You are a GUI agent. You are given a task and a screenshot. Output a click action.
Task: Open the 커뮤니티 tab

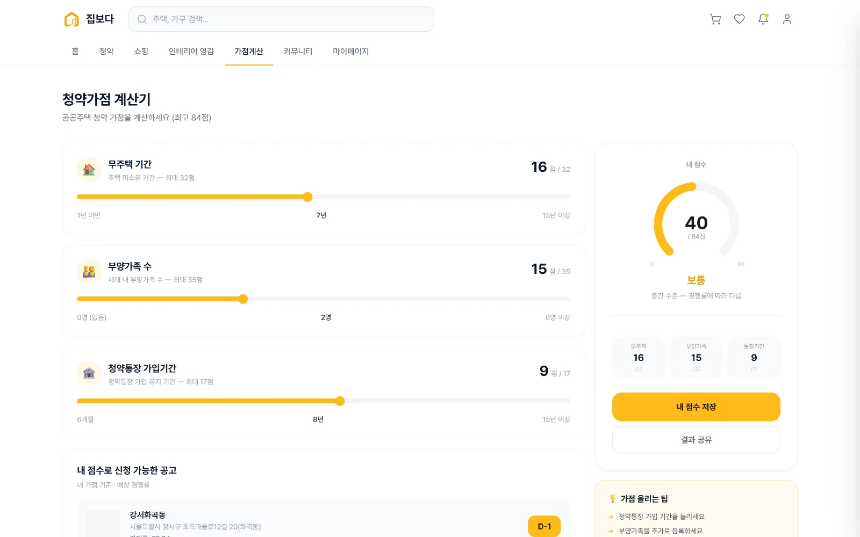pos(298,52)
